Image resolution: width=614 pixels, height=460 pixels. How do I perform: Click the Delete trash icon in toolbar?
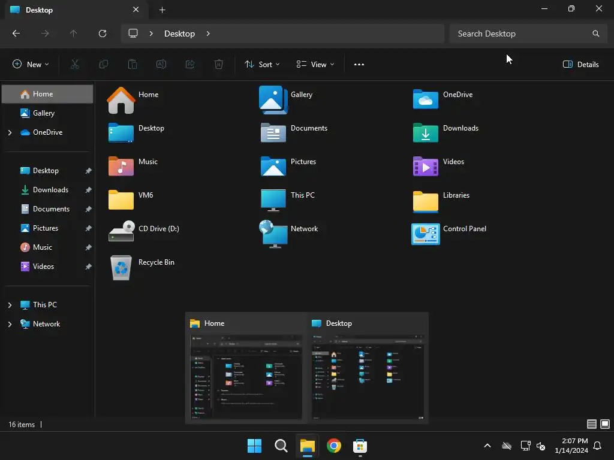(219, 64)
